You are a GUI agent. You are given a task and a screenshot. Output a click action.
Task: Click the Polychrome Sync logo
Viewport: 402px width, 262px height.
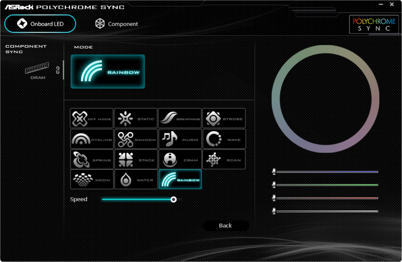[374, 24]
